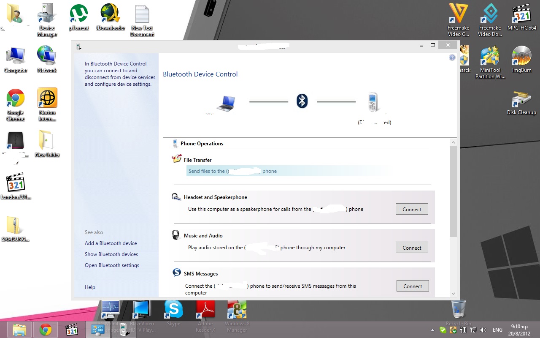Select the MPC-HC x64 desktop icon
Screen dimensions: 540x338
[521, 17]
